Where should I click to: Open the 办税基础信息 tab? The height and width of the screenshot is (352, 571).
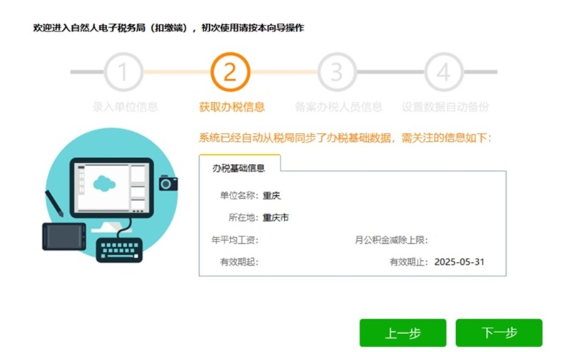pyautogui.click(x=239, y=167)
